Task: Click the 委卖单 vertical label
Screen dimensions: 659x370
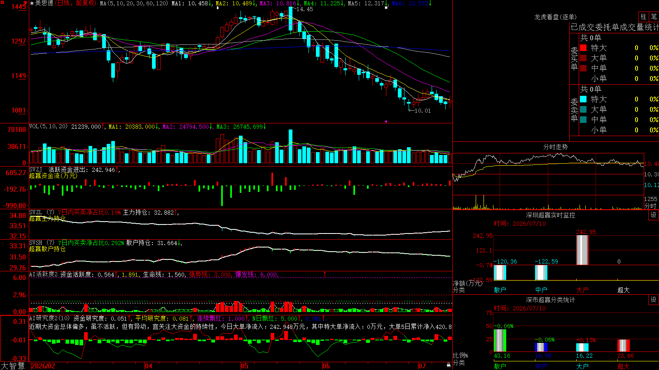Action: [574, 110]
